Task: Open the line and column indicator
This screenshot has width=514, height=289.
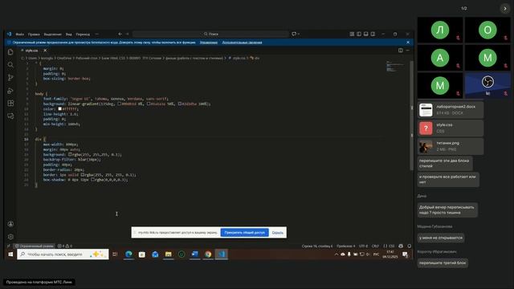Action: (x=317, y=246)
